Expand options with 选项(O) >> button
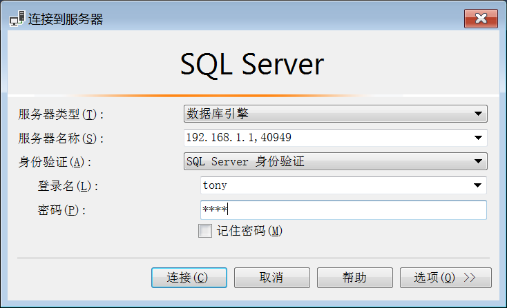Viewport: 507px width, 308px height. (x=446, y=278)
